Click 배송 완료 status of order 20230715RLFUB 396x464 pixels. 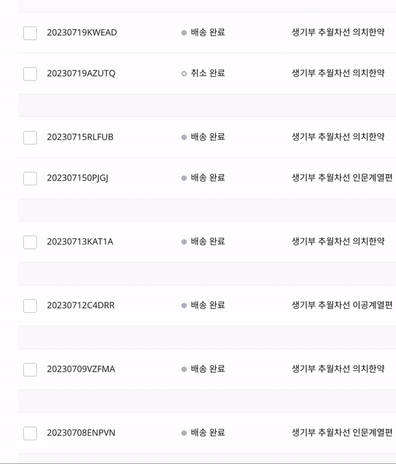coord(208,137)
